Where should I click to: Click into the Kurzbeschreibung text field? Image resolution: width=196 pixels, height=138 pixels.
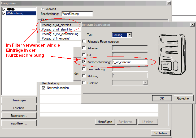coord(129,62)
